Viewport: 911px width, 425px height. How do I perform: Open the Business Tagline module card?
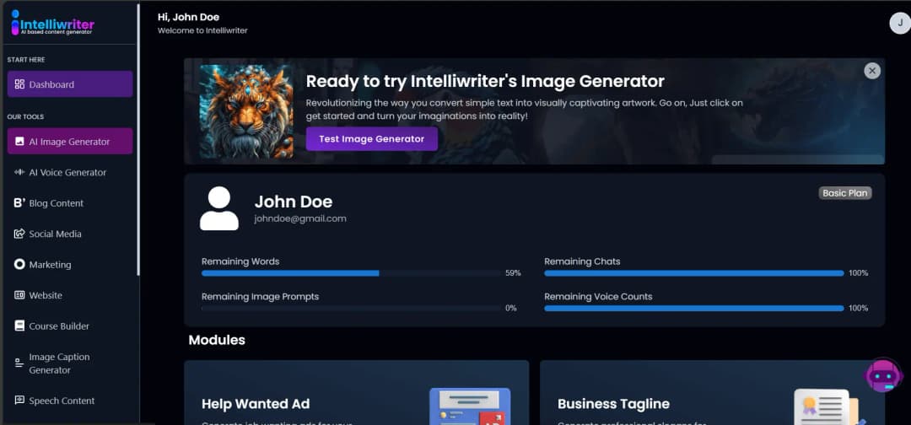712,392
